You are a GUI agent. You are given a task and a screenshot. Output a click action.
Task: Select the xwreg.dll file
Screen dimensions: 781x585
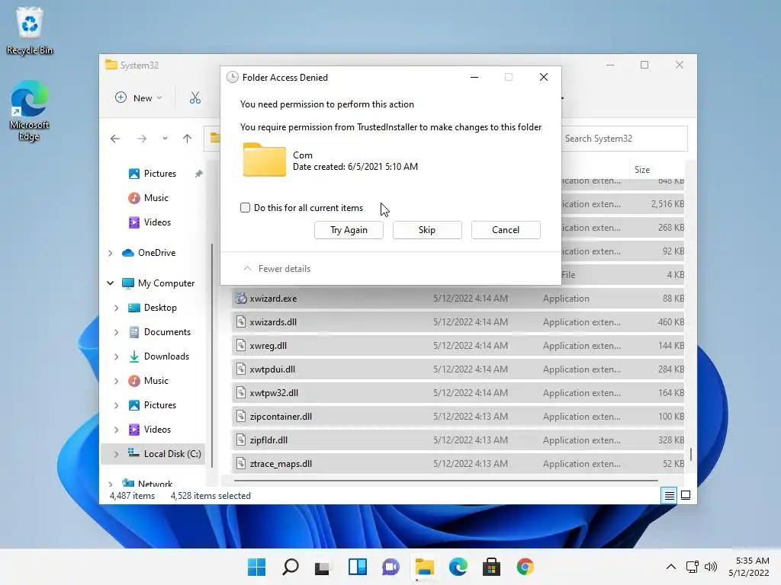[458, 346]
